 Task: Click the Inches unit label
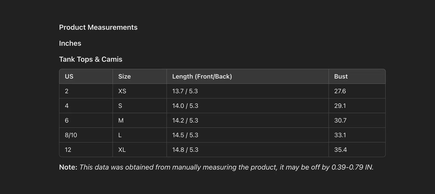pos(70,43)
